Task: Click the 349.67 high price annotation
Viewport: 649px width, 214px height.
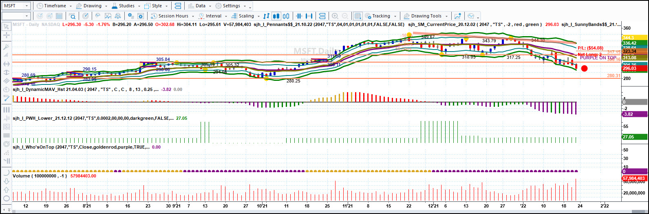Action: pos(428,37)
